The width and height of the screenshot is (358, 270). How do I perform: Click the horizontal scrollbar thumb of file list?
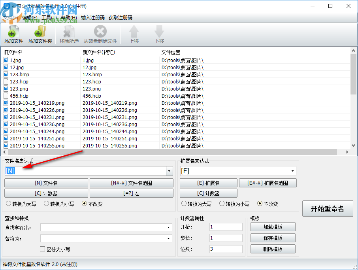172,152
